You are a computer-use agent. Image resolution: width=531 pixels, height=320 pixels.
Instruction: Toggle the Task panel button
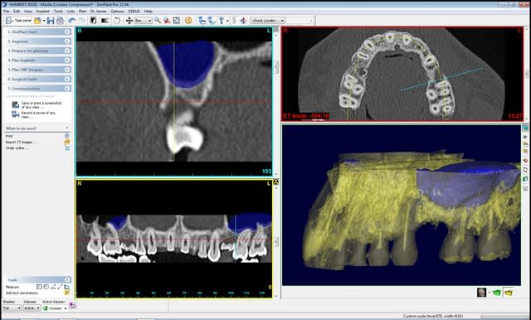18,21
